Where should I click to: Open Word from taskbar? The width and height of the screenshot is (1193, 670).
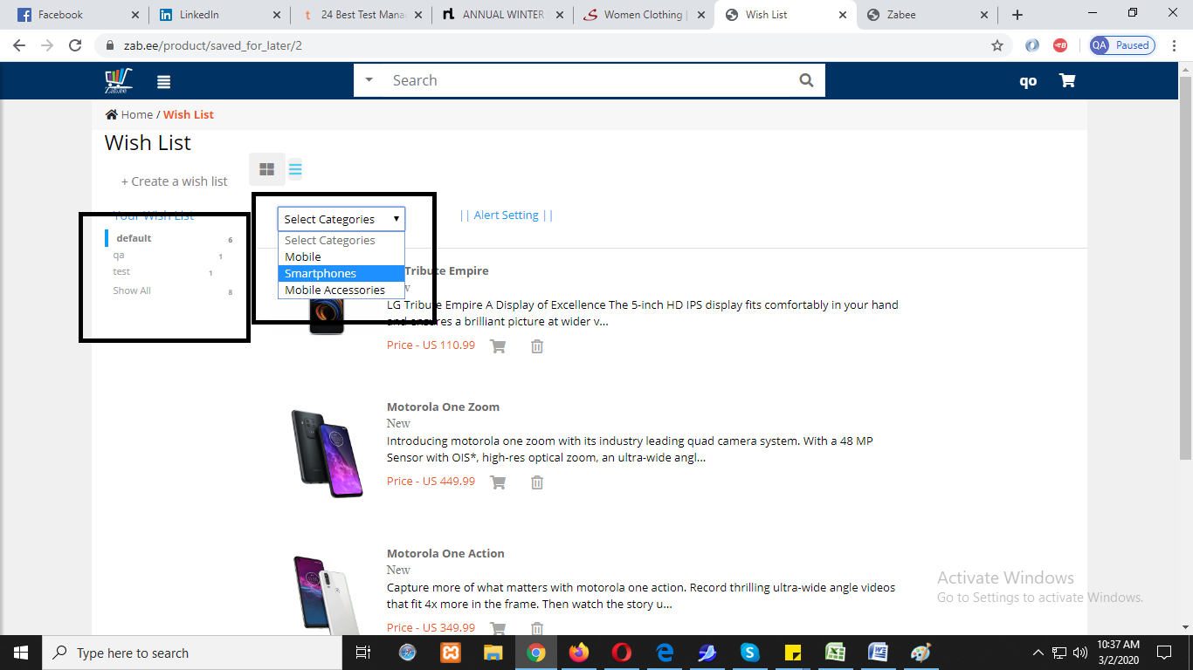[878, 653]
